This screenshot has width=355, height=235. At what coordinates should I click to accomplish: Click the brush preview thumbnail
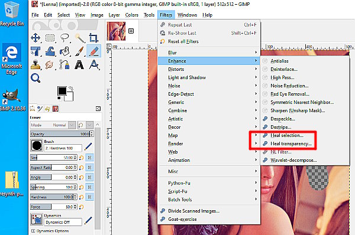pyautogui.click(x=37, y=145)
